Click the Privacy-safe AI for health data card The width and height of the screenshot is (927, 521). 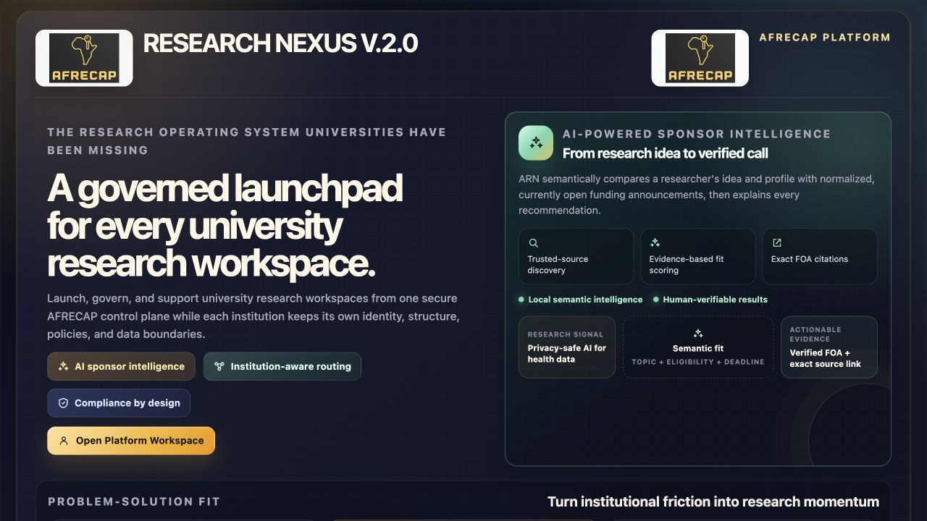[567, 347]
